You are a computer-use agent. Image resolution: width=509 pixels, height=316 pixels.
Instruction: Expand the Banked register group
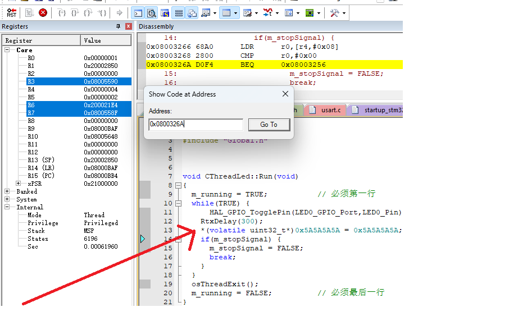tap(7, 191)
